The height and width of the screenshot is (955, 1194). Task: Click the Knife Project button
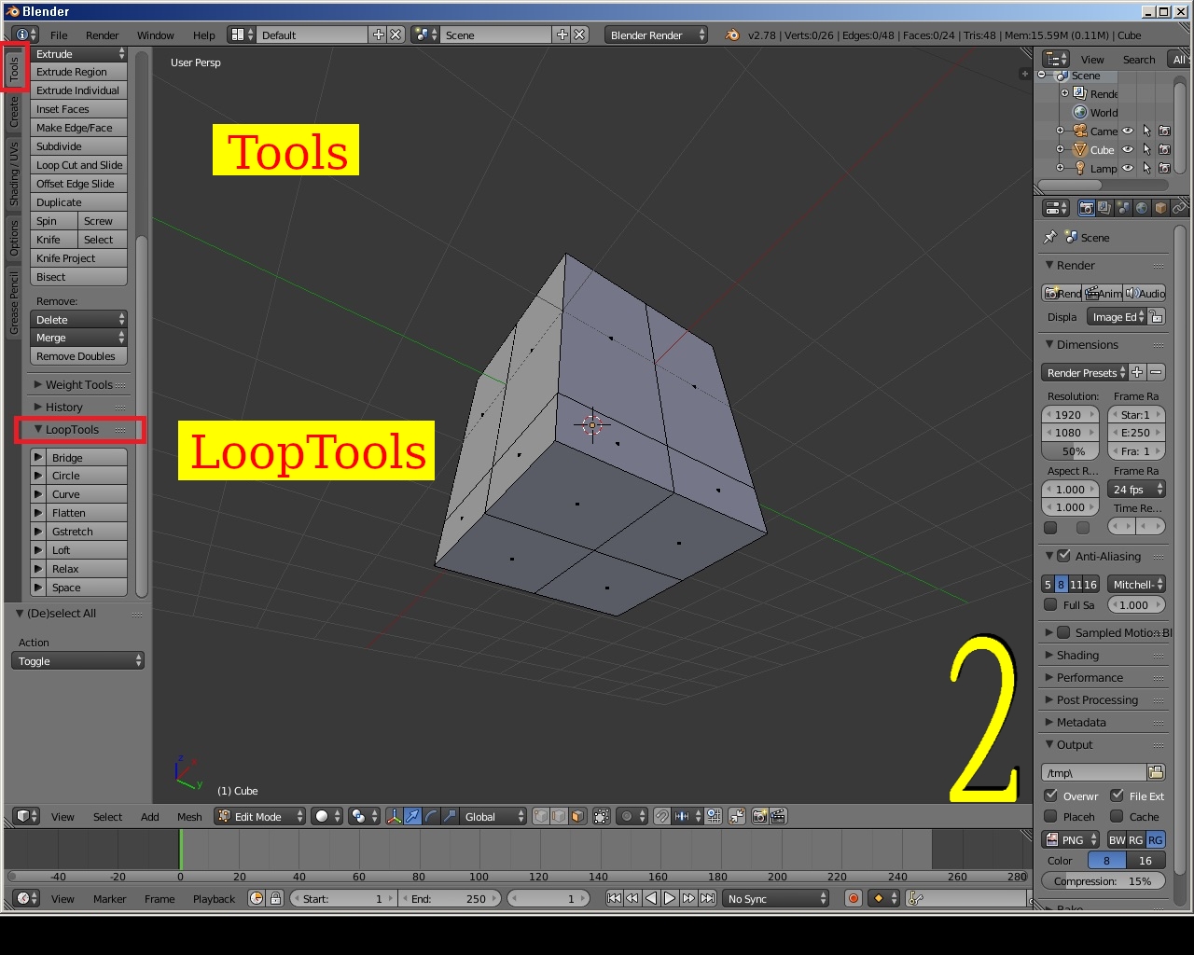click(x=79, y=258)
